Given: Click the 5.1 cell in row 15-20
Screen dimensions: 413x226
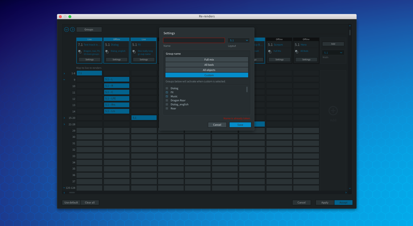Looking at the screenshot, I should (x=144, y=118).
